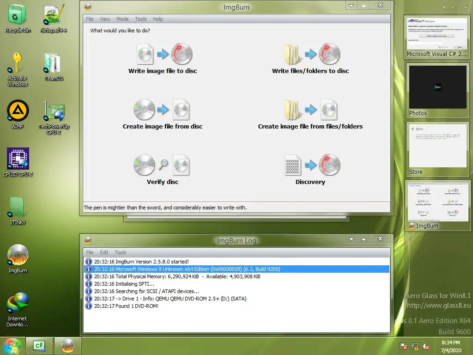Open Edit menu in ImgBurn Log
Viewport: 473px width, 355px height.
[x=104, y=252]
